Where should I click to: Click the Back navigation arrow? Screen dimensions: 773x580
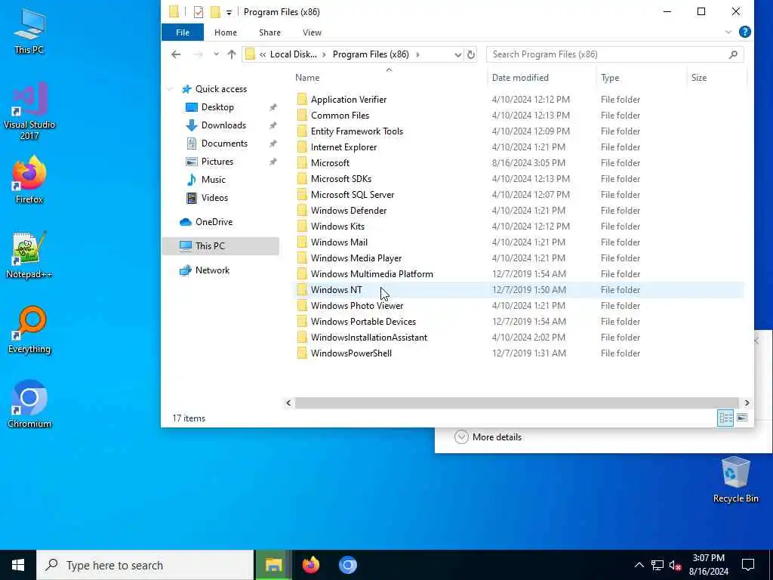[176, 54]
